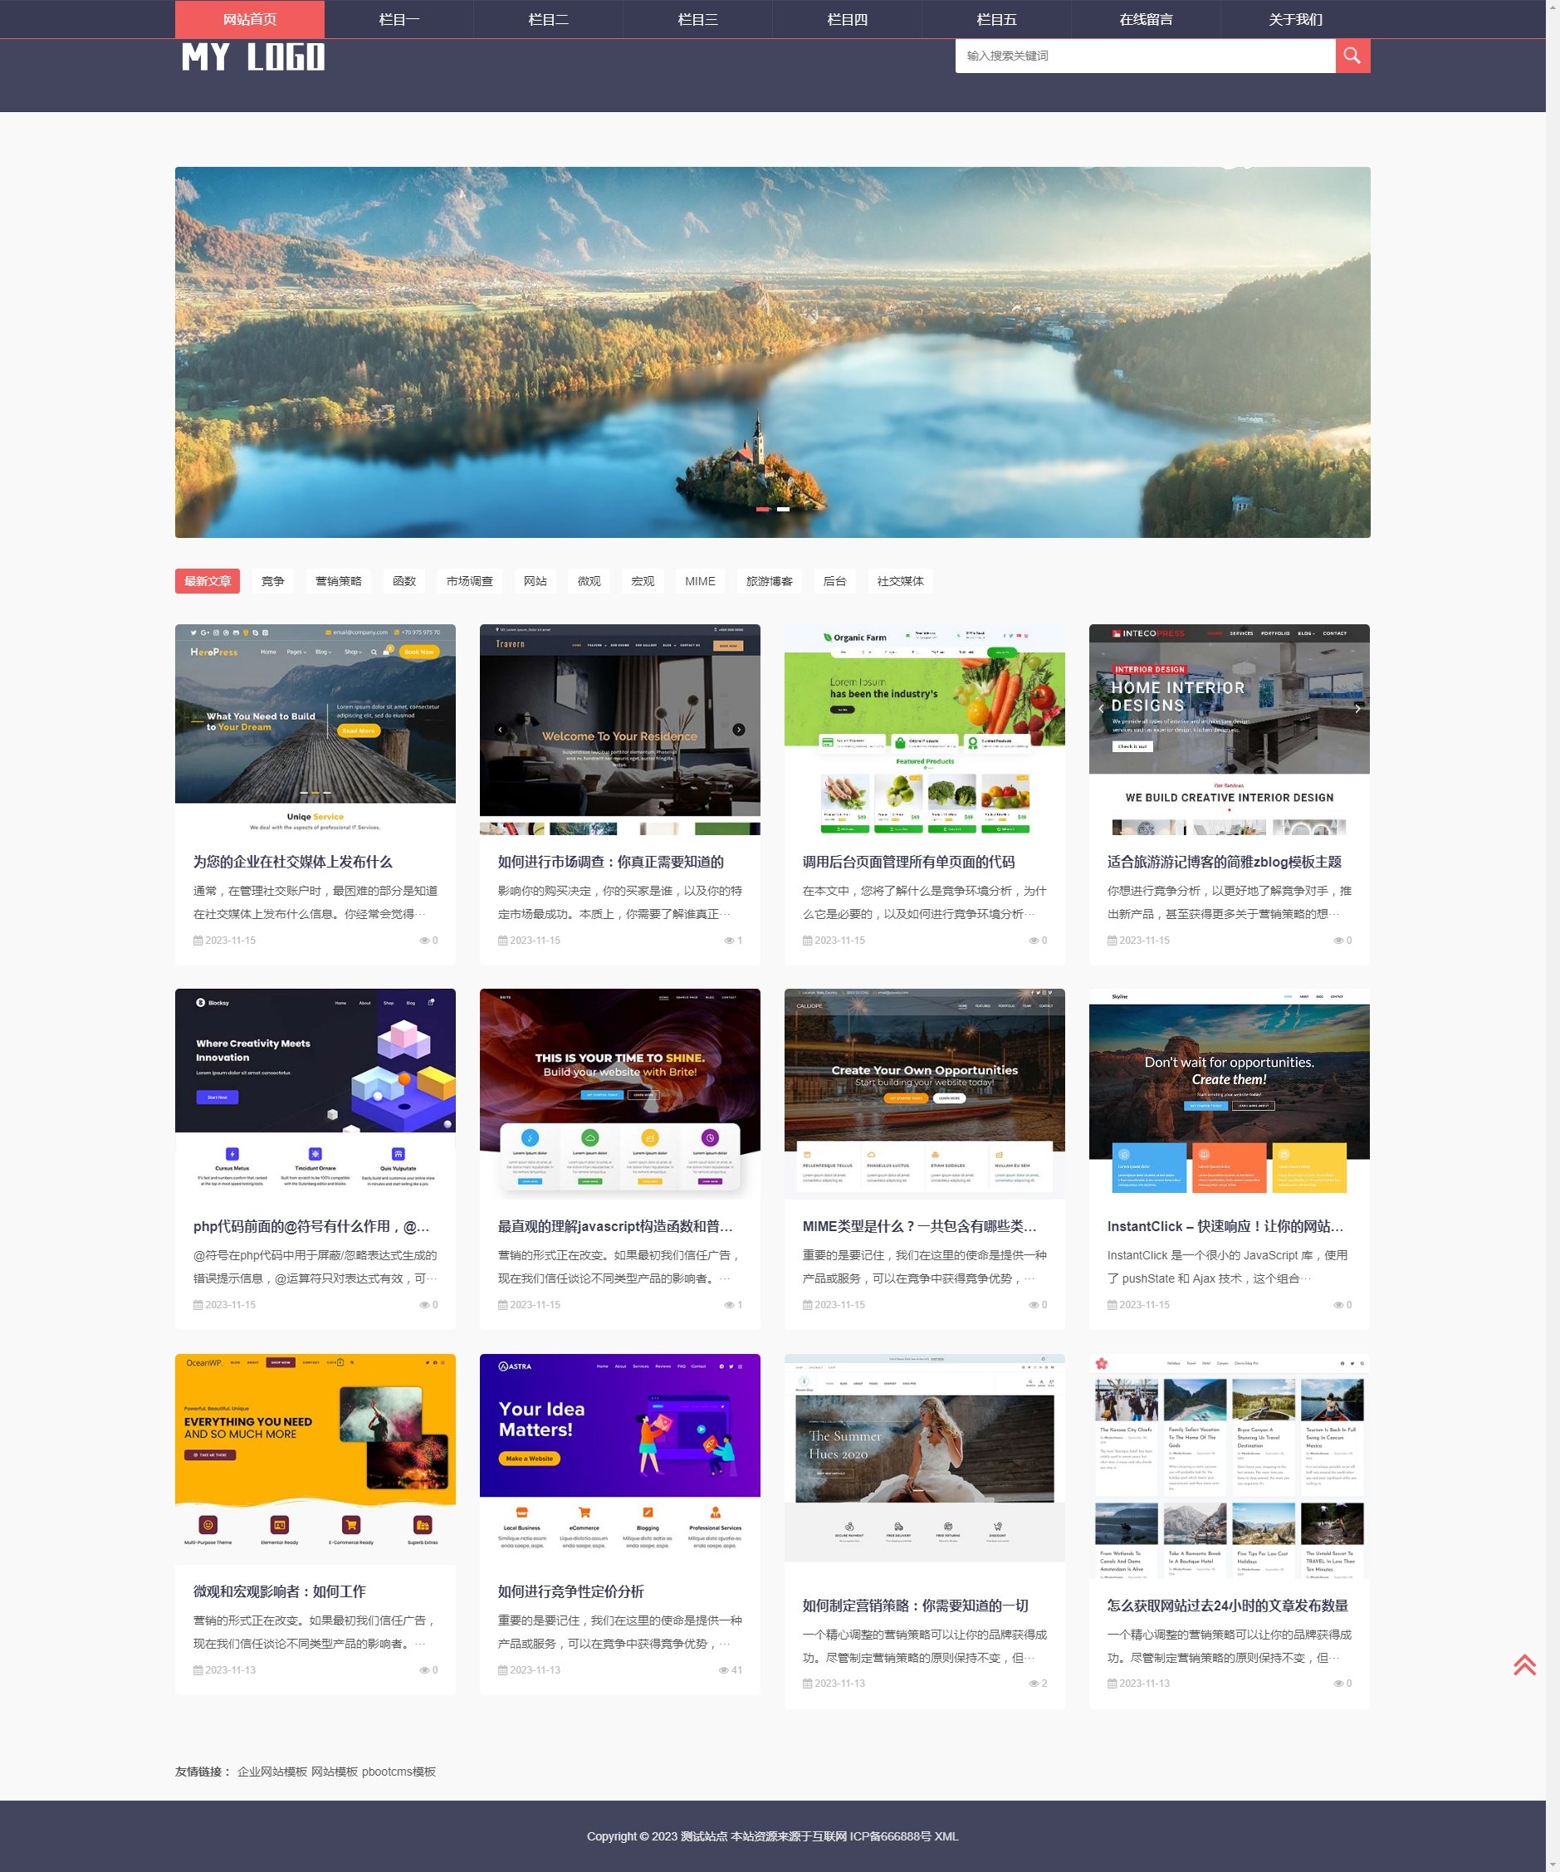Select the MIME category tab

click(x=700, y=581)
